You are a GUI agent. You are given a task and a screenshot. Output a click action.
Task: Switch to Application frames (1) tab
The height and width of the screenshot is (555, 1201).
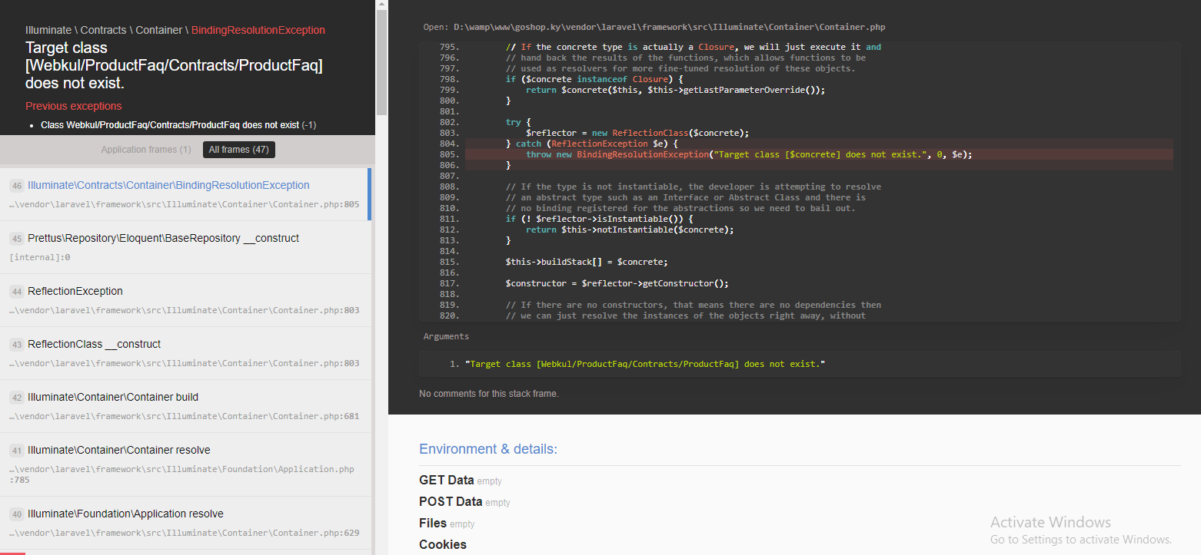(x=146, y=150)
